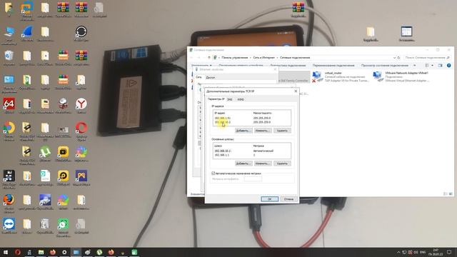Select the green clock desktop shortcut
The height and width of the screenshot is (257, 457).
point(63,227)
